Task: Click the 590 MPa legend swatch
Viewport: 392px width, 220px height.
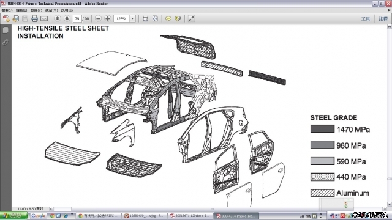Action: (322, 161)
